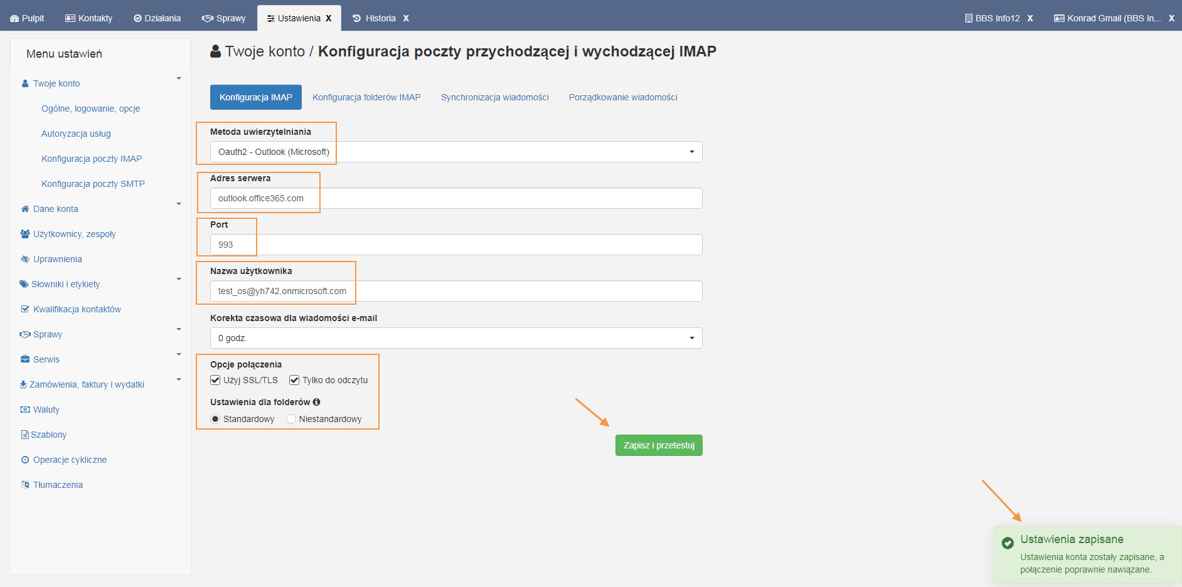This screenshot has height=587, width=1182.
Task: Open the Działania top tab
Action: (157, 18)
